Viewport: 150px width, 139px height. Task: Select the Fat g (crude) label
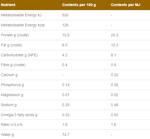coord(12,45)
